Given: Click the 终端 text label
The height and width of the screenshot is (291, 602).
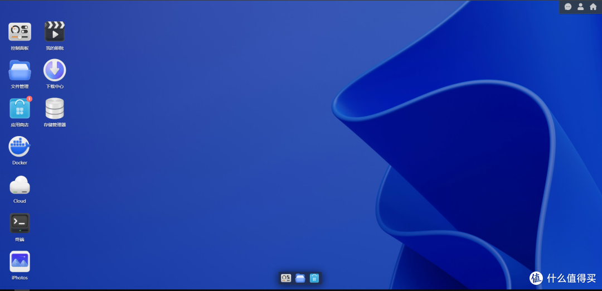Looking at the screenshot, I should 20,240.
